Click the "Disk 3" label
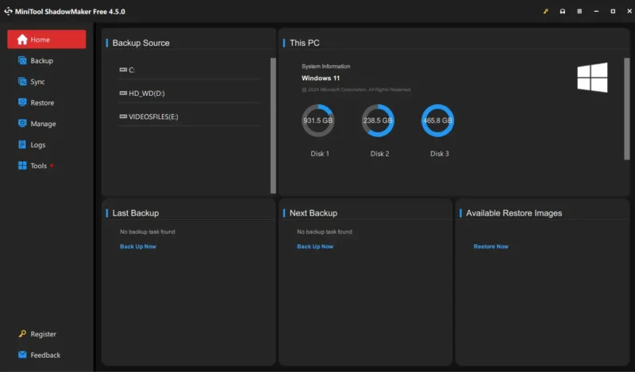635x372 pixels. click(440, 153)
